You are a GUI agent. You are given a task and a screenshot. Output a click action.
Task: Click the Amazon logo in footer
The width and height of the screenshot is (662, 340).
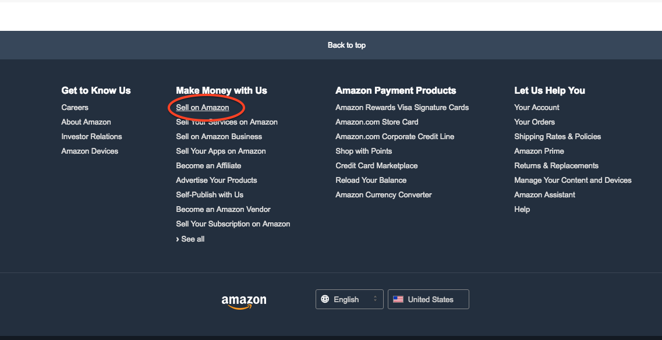point(243,302)
